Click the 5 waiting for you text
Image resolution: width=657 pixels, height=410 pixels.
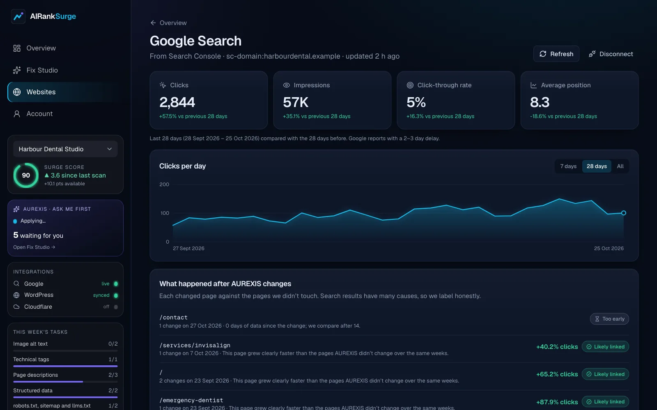[38, 235]
